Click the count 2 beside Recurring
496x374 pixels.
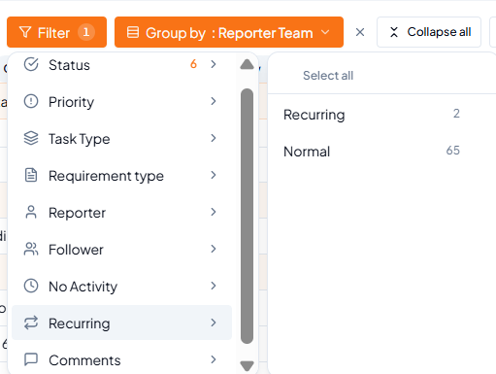[456, 114]
